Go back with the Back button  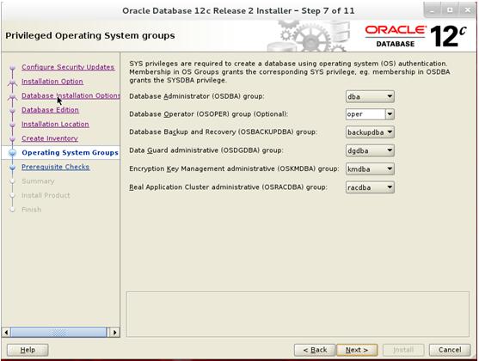pyautogui.click(x=315, y=350)
